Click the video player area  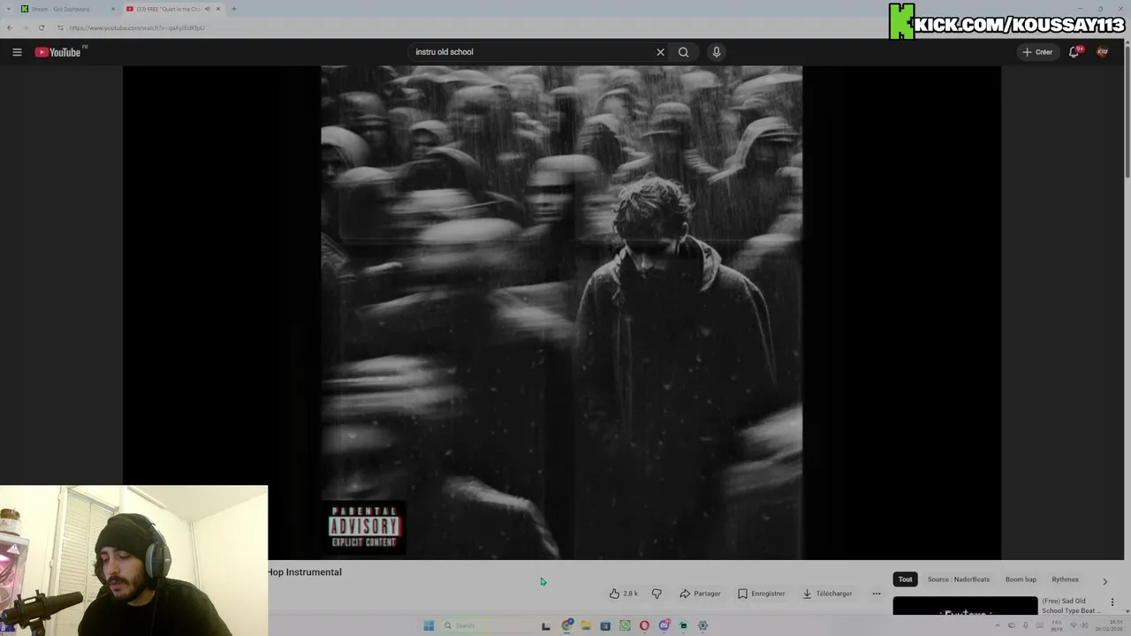562,313
